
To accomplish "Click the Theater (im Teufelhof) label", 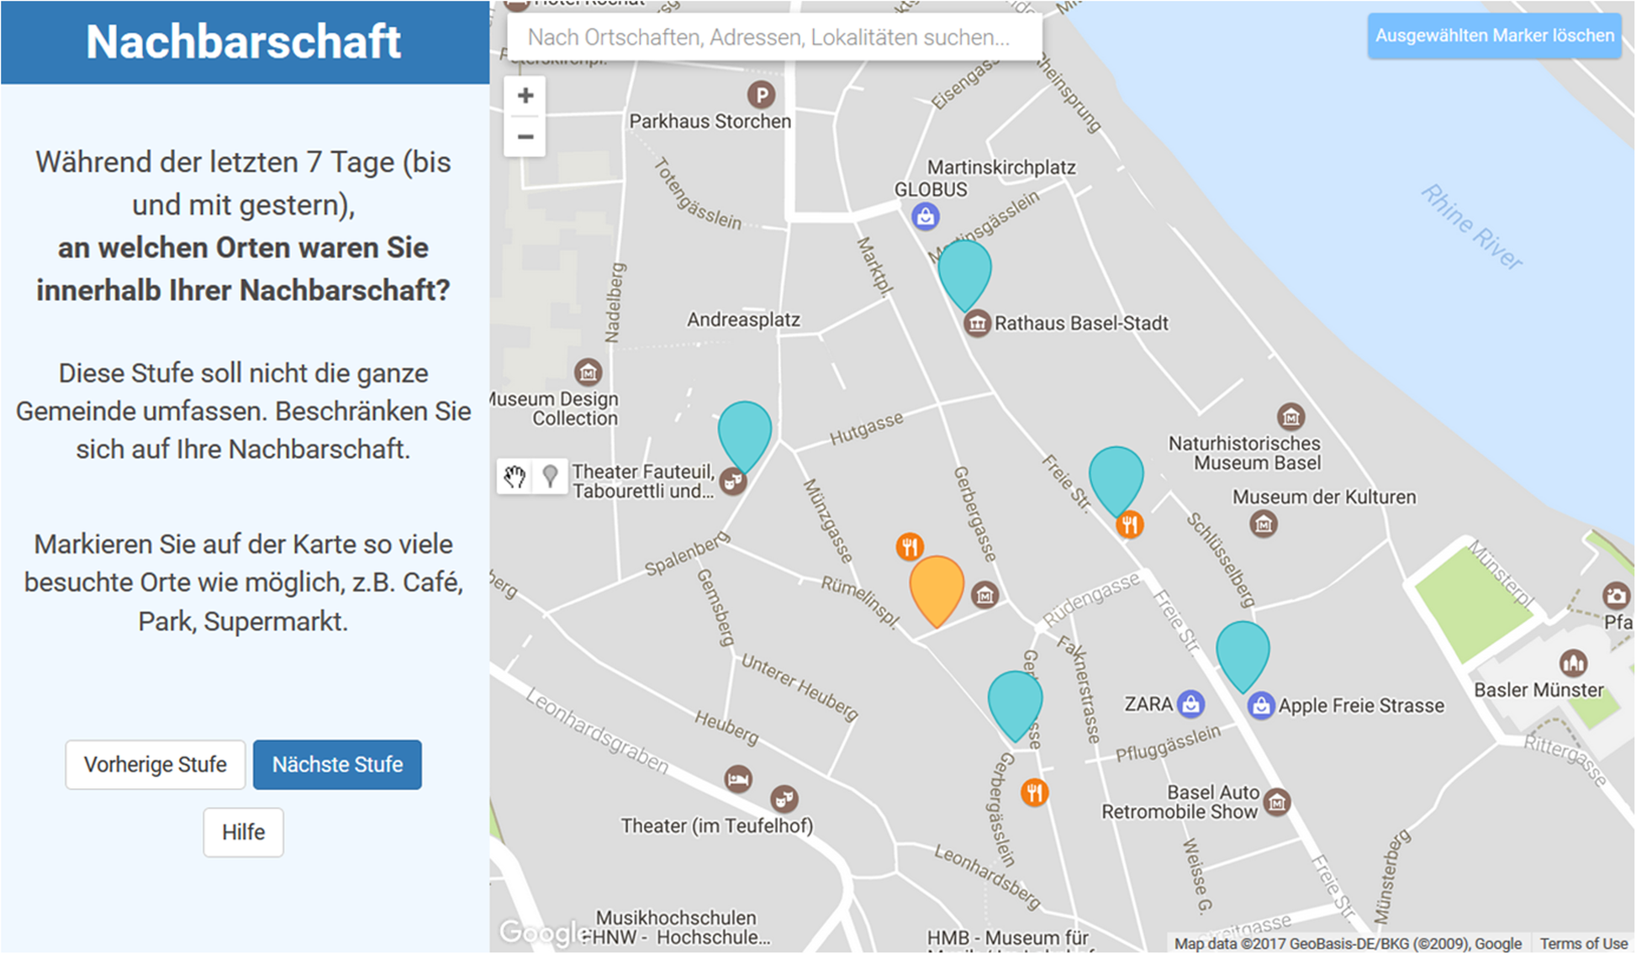I will click(717, 825).
